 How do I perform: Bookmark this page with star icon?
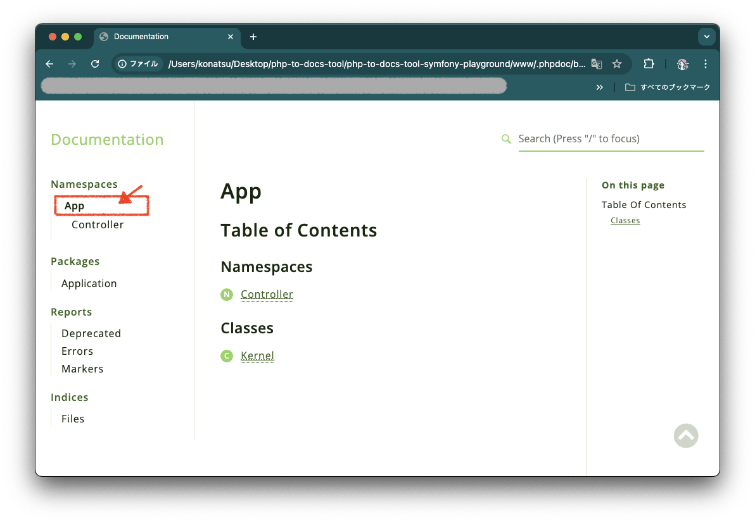pyautogui.click(x=617, y=64)
